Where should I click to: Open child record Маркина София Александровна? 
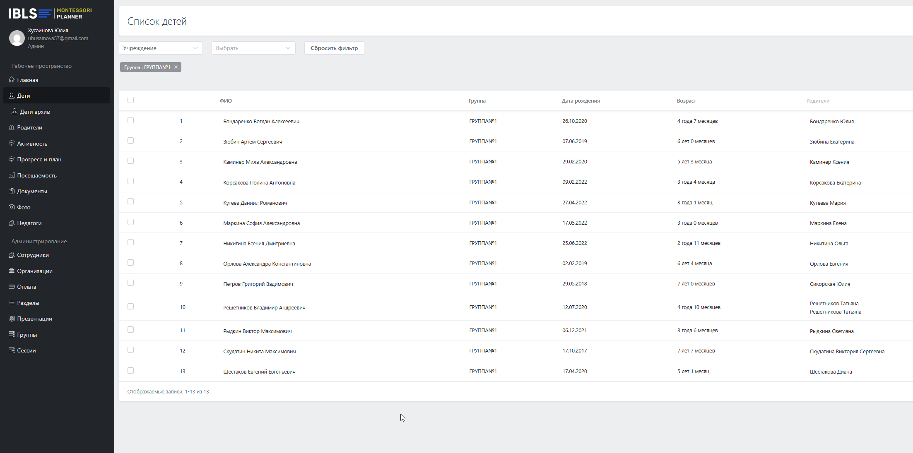click(x=261, y=223)
